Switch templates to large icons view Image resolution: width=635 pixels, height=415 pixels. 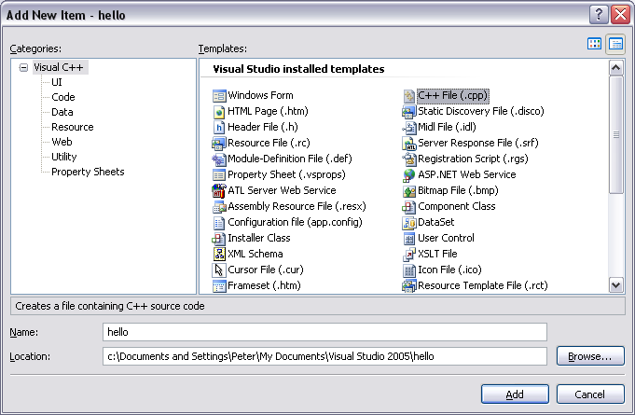[594, 44]
